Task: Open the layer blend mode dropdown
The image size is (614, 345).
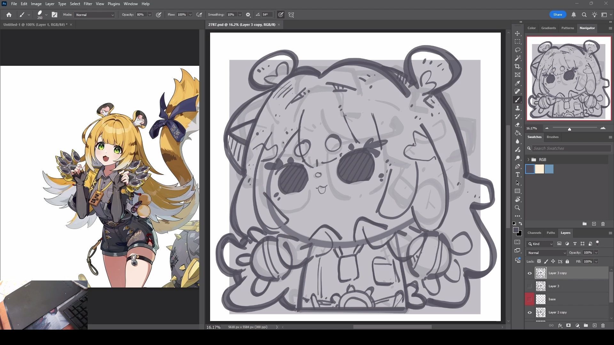Action: pyautogui.click(x=546, y=253)
